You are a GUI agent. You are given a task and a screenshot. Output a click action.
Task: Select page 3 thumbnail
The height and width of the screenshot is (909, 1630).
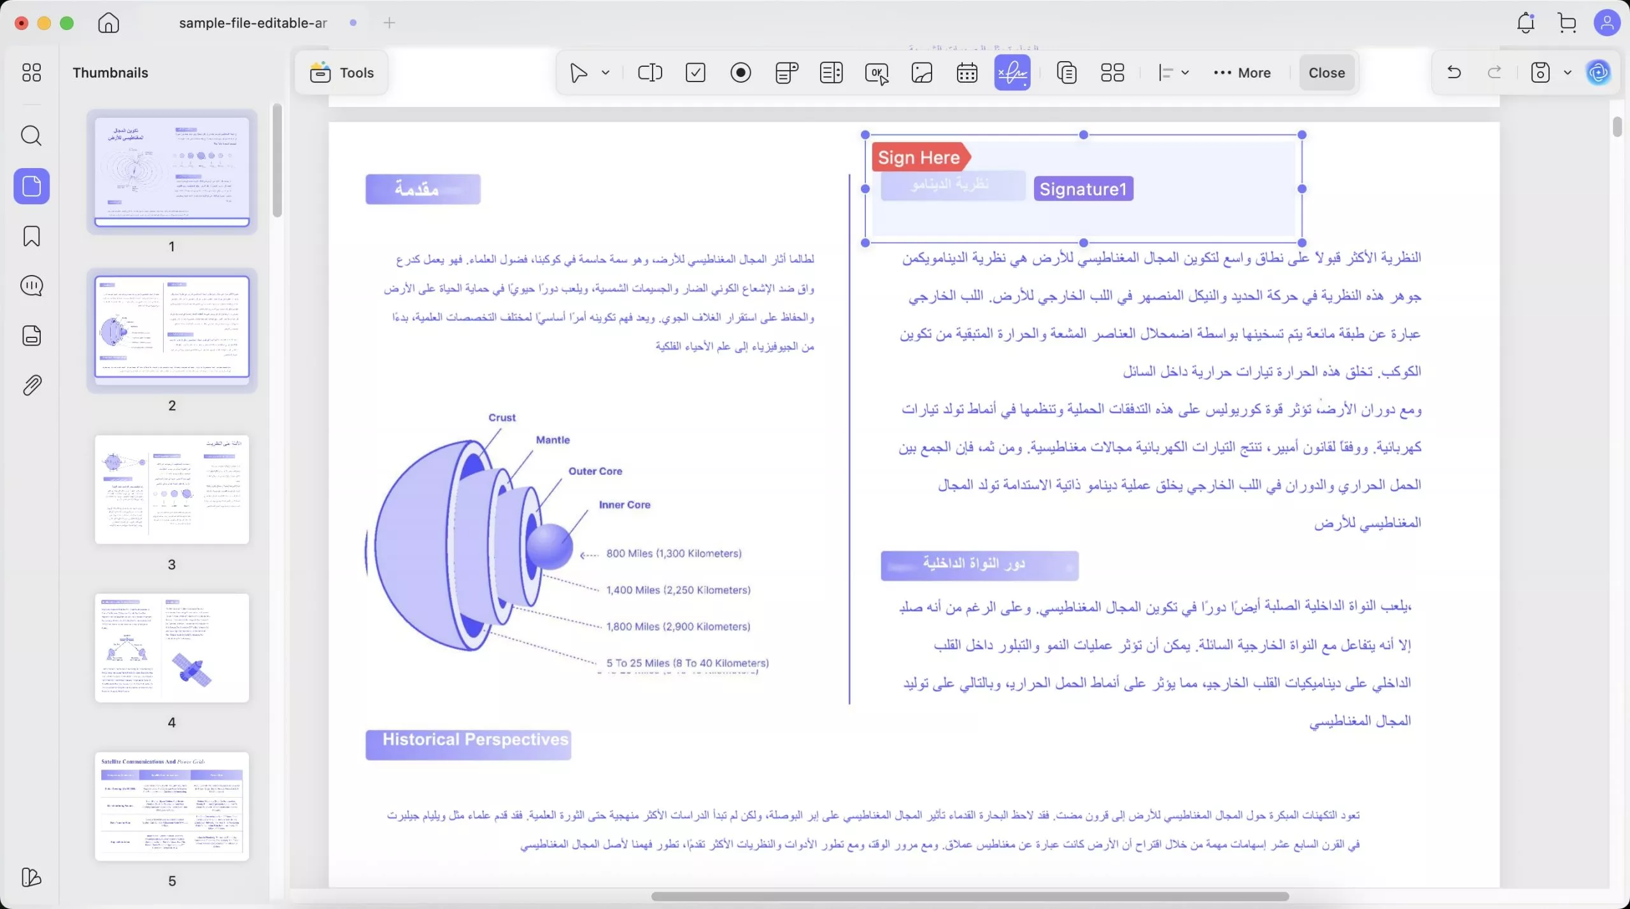pos(172,490)
